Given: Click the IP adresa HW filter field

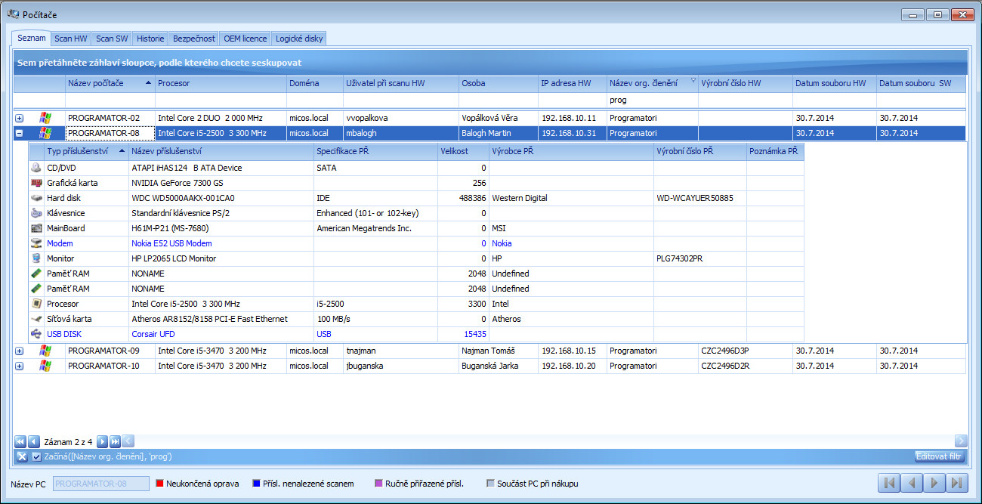Looking at the screenshot, I should [x=572, y=100].
